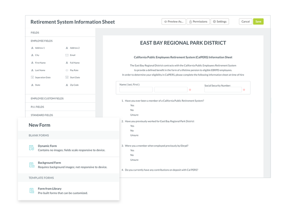Expand the Standard Fields section

[x=42, y=115]
